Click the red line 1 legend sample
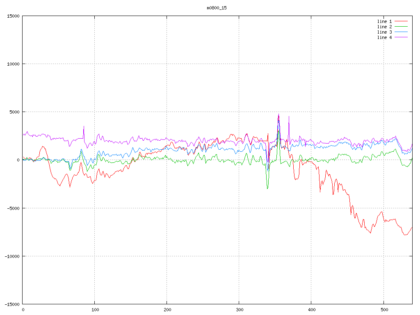 tap(402, 21)
